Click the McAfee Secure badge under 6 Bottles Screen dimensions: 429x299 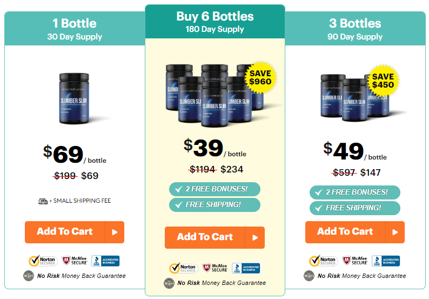click(215, 268)
